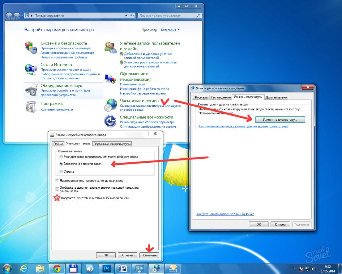Open Google Chrome from the taskbar
The height and width of the screenshot is (274, 342).
click(57, 269)
